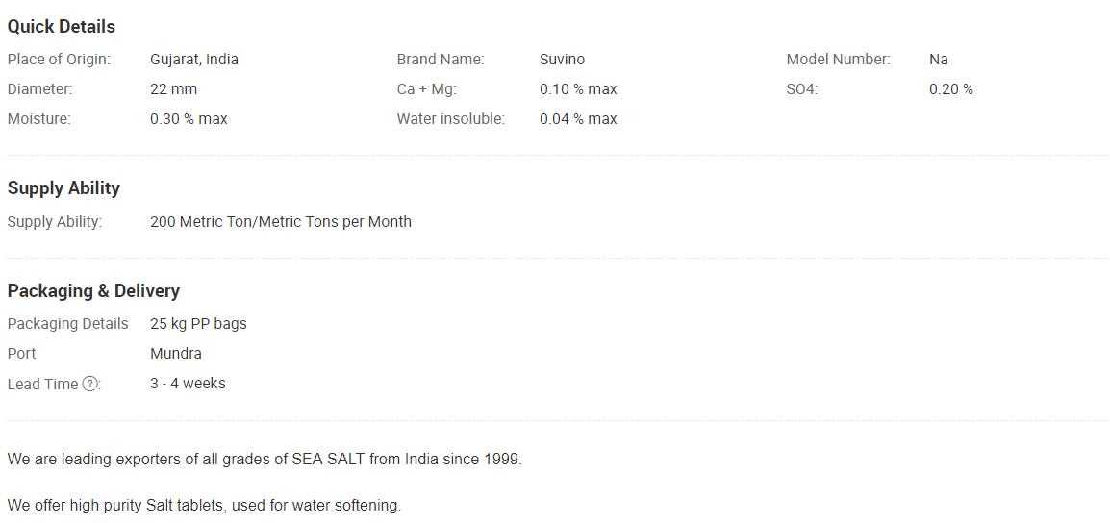The image size is (1110, 523).
Task: Click the 0.30 % max moisture value
Action: [189, 119]
